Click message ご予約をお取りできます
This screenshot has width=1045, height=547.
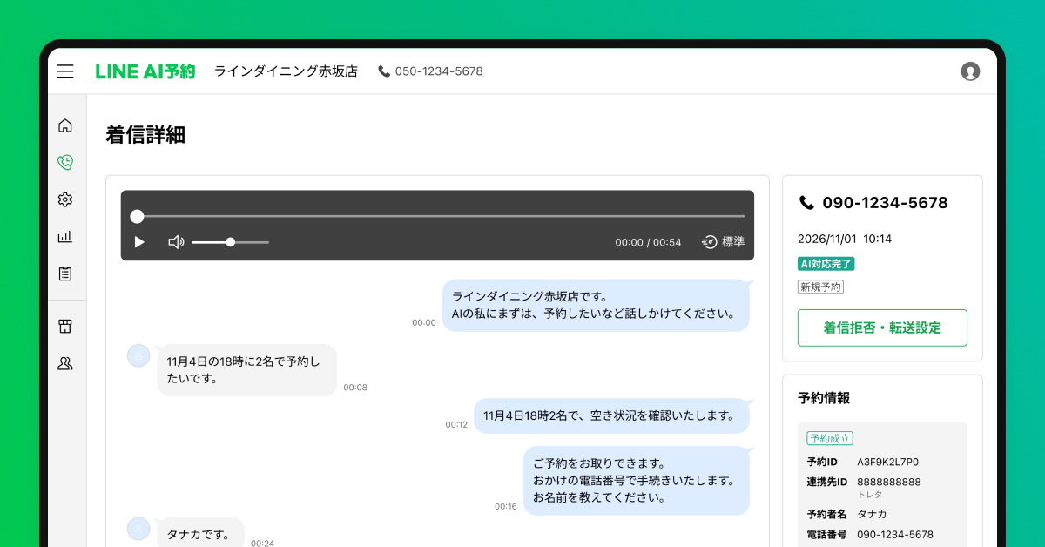[636, 481]
